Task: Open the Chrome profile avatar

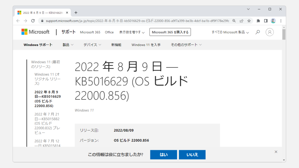Action: (273, 21)
